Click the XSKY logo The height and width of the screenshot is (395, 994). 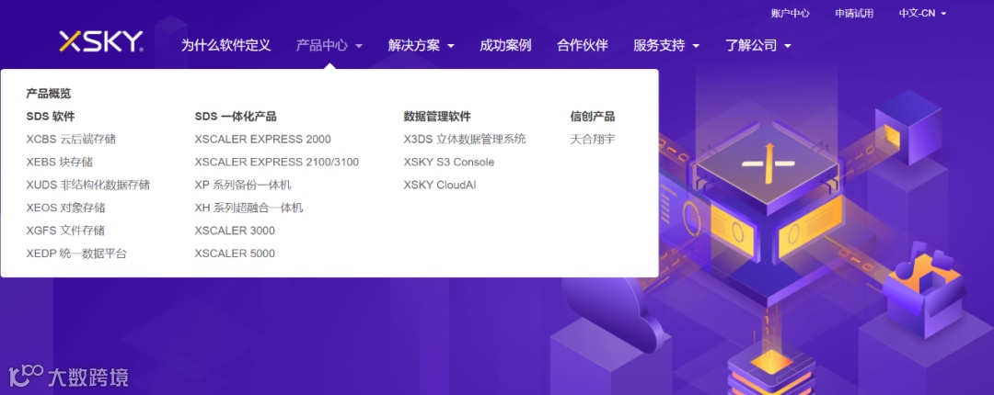pyautogui.click(x=101, y=41)
